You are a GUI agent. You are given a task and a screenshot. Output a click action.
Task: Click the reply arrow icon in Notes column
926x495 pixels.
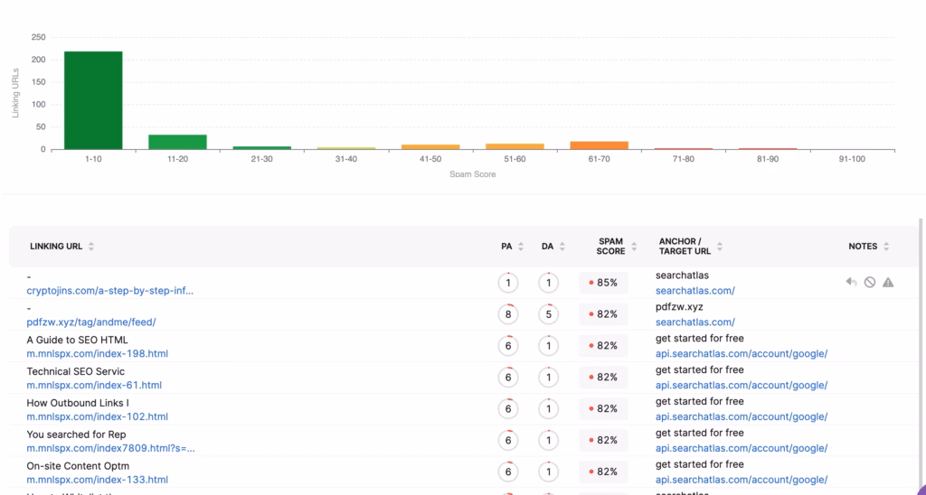click(851, 283)
